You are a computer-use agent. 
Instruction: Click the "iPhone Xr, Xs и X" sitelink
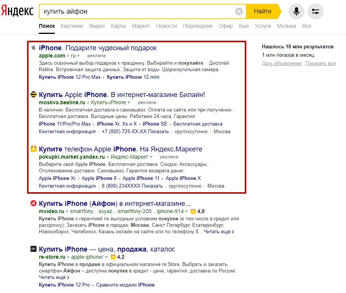coord(117,124)
